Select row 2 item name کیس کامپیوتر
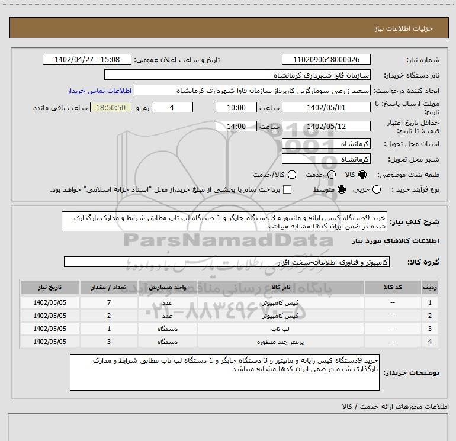The image size is (456, 441). pyautogui.click(x=280, y=316)
